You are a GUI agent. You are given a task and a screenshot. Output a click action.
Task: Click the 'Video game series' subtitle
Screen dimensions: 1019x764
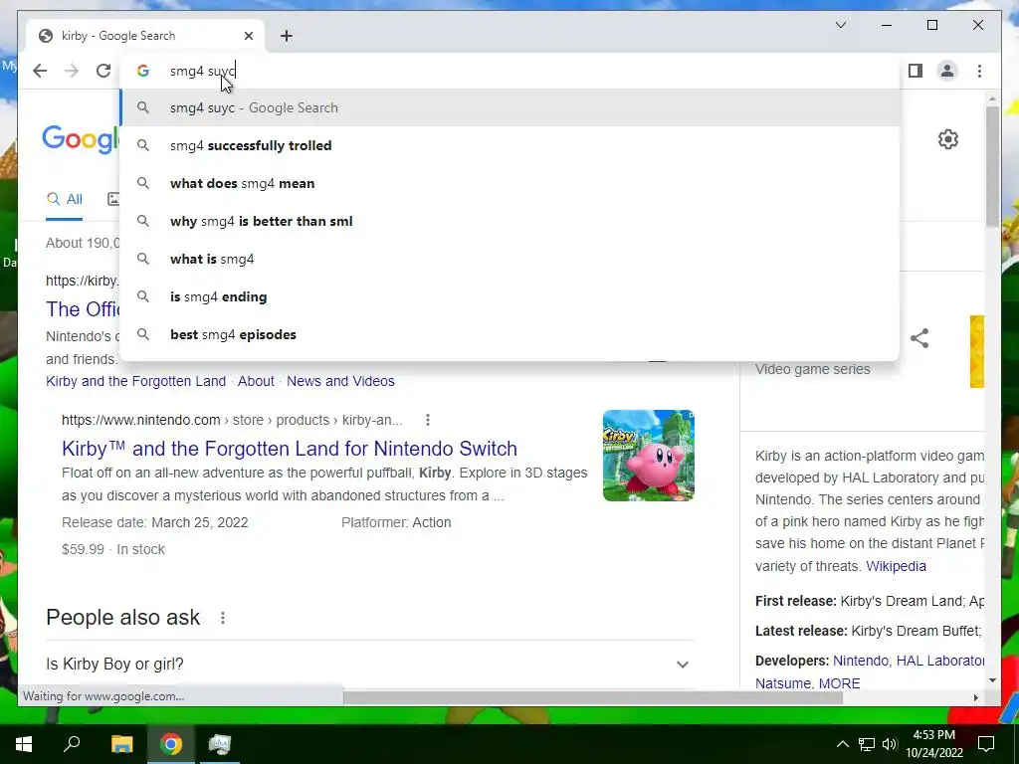[x=812, y=369]
